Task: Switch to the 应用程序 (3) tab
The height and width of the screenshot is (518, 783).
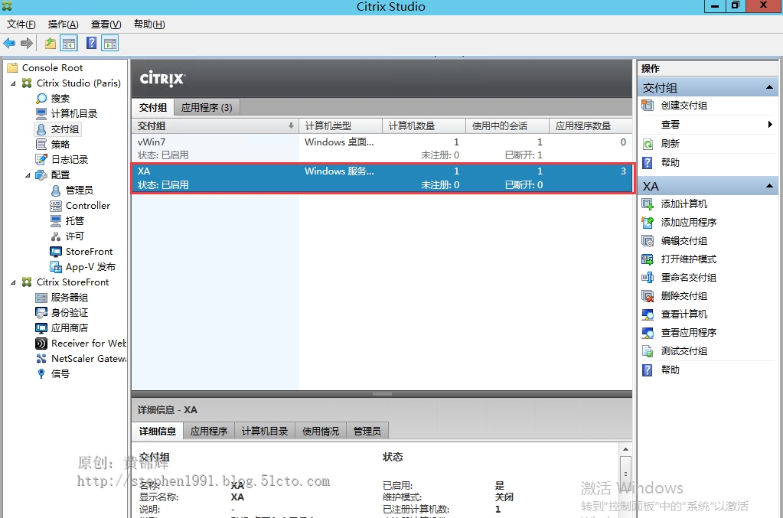Action: (206, 107)
